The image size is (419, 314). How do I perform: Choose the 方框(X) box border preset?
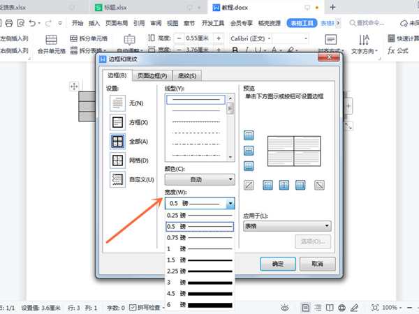click(x=118, y=122)
